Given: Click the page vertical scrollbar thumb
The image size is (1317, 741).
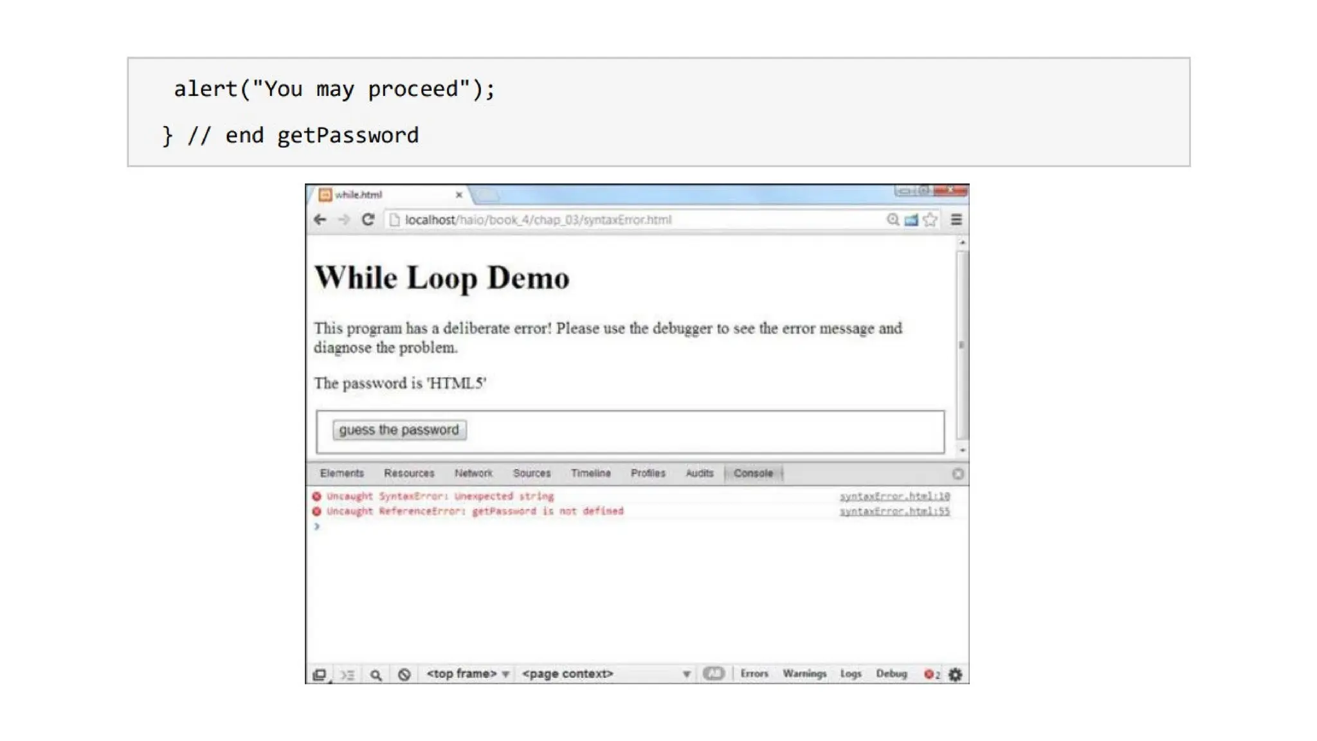Looking at the screenshot, I should click(962, 345).
